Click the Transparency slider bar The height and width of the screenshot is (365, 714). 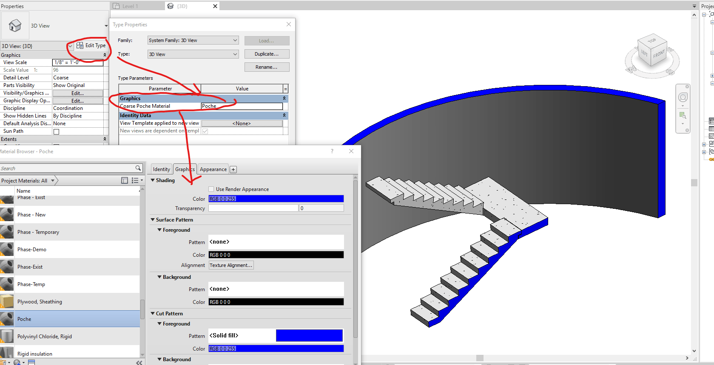[253, 208]
